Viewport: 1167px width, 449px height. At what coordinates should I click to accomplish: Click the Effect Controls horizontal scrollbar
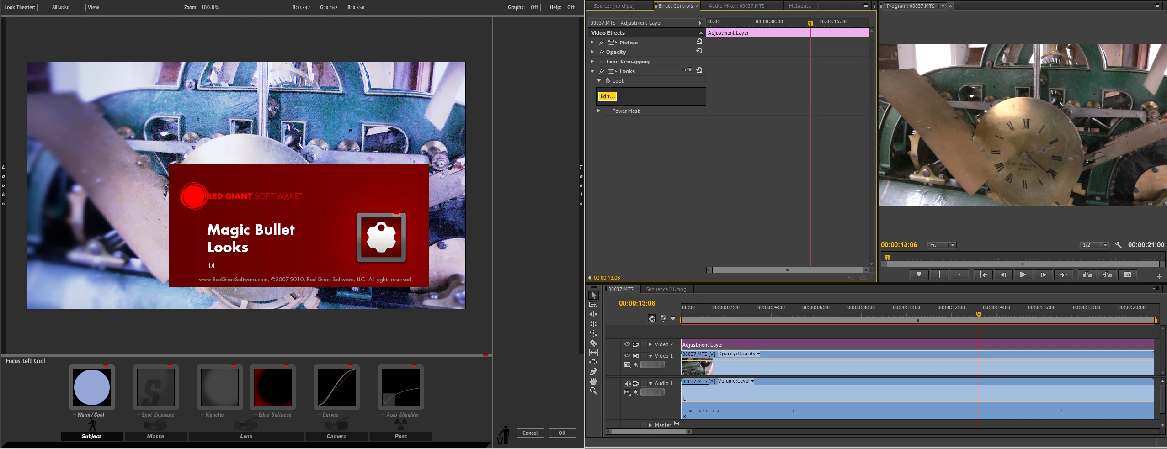coord(787,269)
